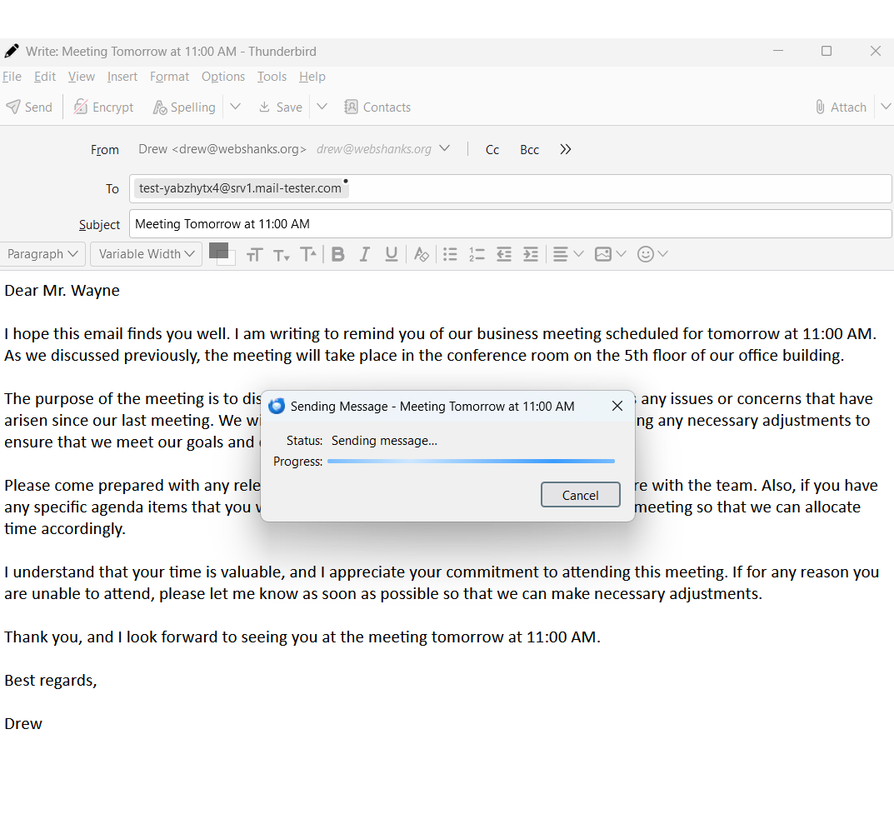Expand the Spelling language dropdown arrow
The width and height of the screenshot is (894, 834).
pos(236,107)
